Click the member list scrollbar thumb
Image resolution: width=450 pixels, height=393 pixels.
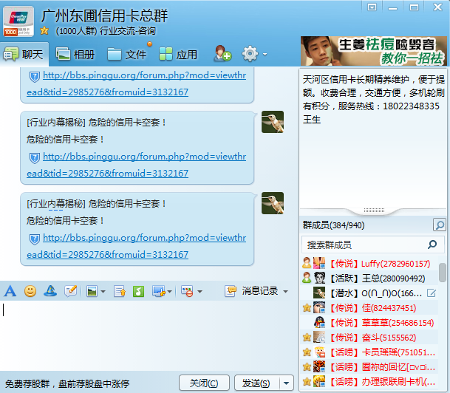443,273
